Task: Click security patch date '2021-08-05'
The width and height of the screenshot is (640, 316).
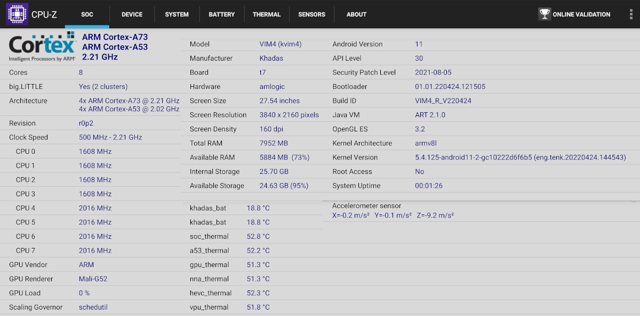Action: coord(433,72)
